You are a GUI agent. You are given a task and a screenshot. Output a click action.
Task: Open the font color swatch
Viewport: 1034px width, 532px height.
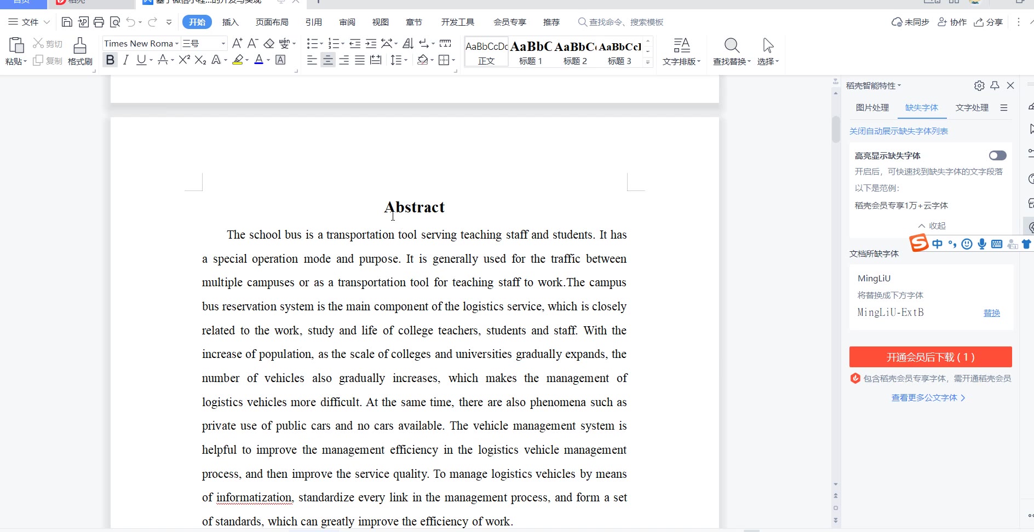pos(258,60)
